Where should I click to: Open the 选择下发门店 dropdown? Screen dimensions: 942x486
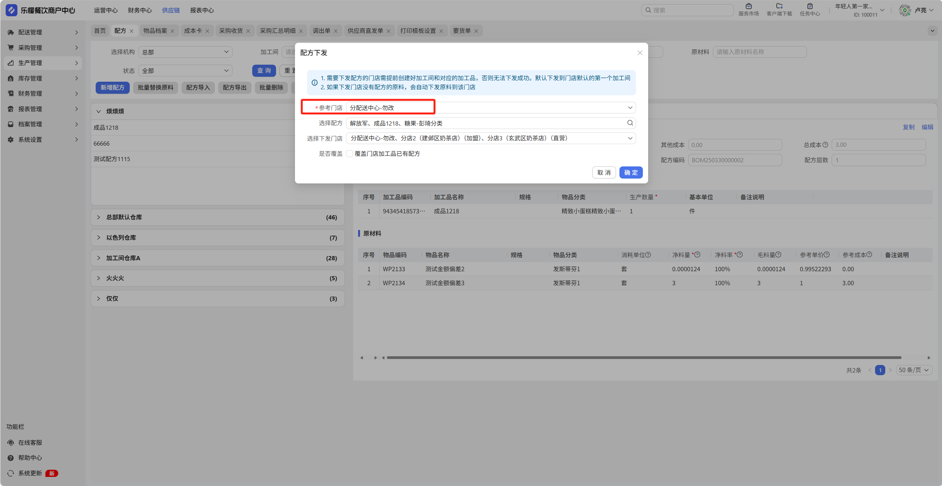(490, 138)
